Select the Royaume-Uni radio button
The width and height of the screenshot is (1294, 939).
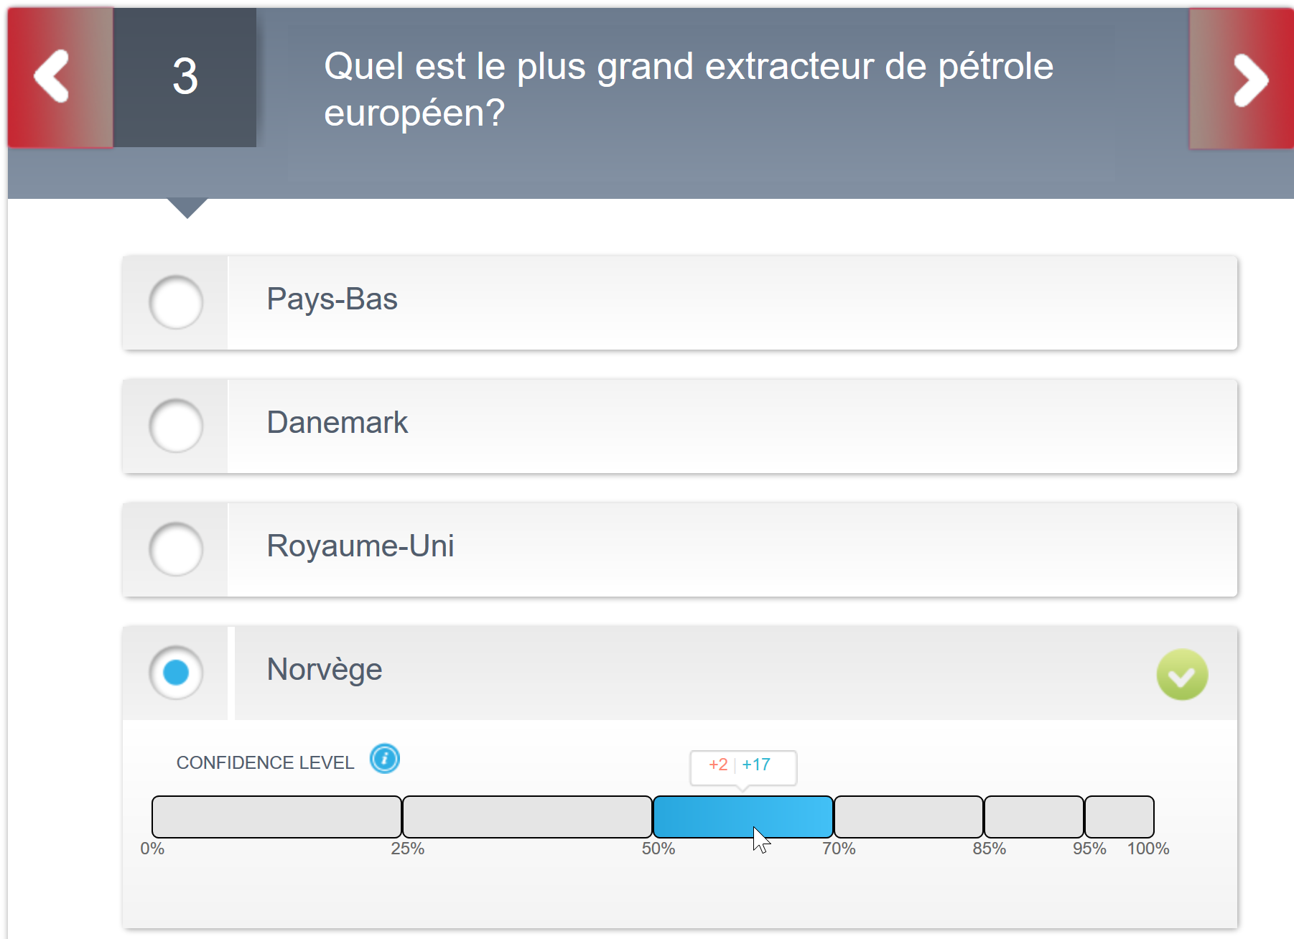(x=176, y=549)
